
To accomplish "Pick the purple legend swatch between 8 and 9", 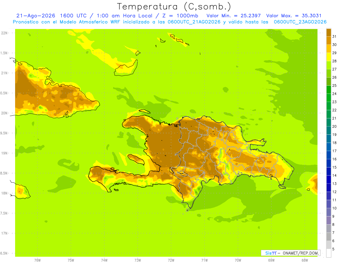I will pos(329,220).
